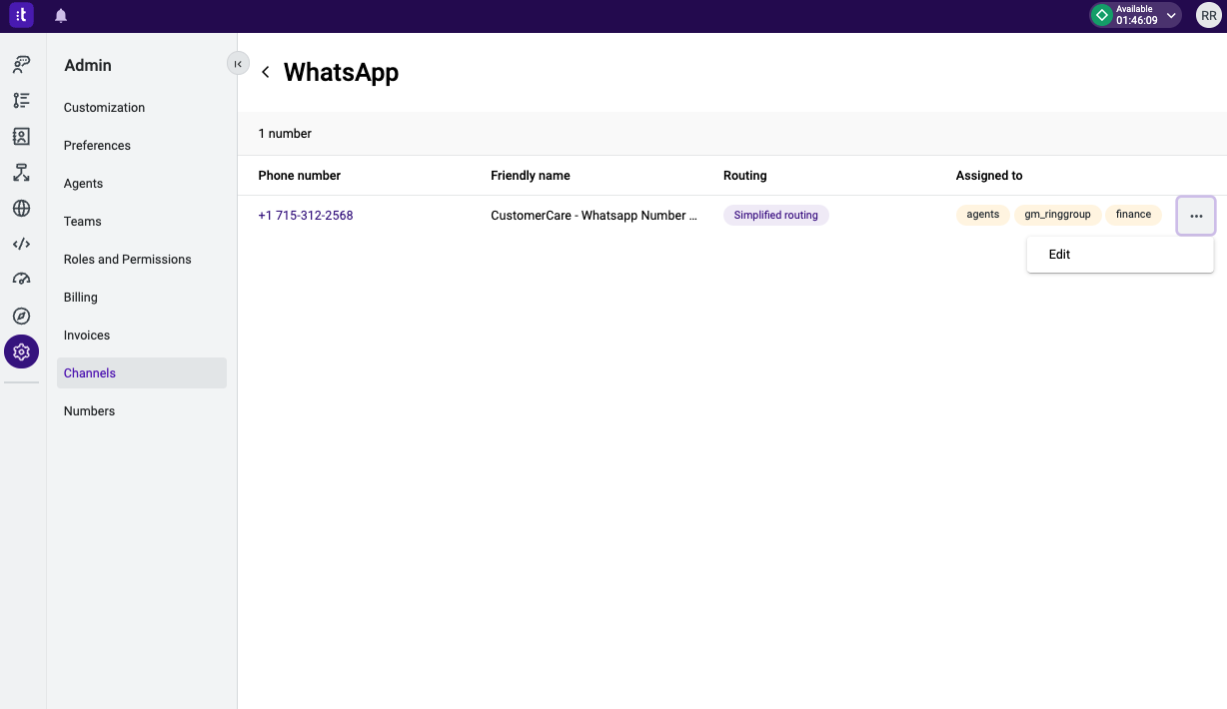This screenshot has width=1227, height=709.
Task: Click the Routing column header
Action: [x=745, y=176]
